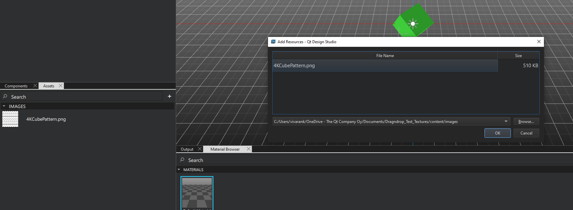Collapse the MATERIALS section
573x210 pixels.
(x=179, y=170)
